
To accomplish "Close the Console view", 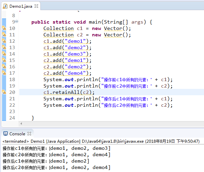I will [29, 134].
